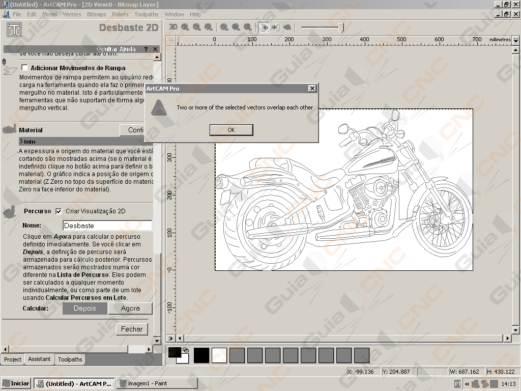Open the Toolpaths menu
The image size is (521, 391).
pos(147,14)
